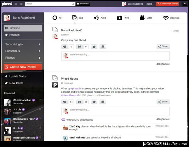
Task: Open the #pheedthaworld hashtag link
Action: pyautogui.click(x=70, y=95)
